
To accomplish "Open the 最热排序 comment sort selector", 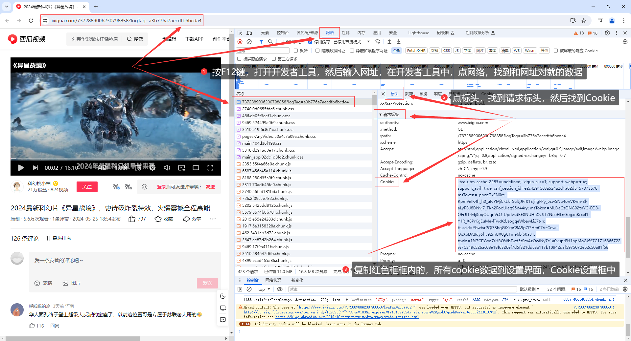I will (58, 238).
